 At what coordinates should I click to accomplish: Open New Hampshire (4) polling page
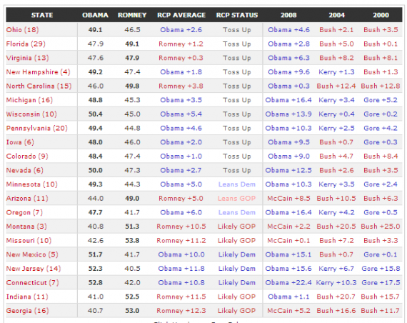pyautogui.click(x=38, y=72)
